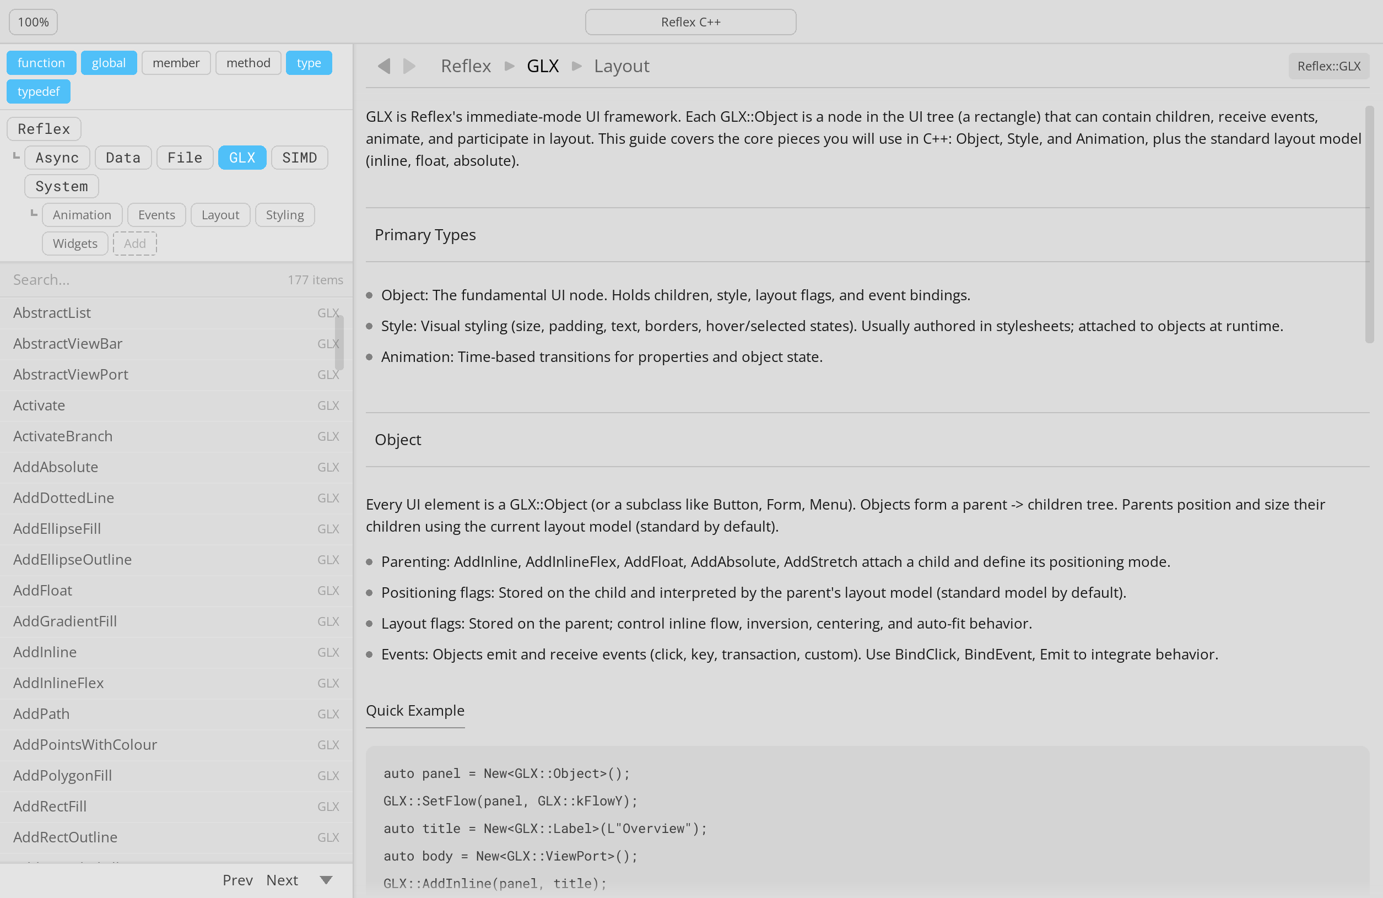Viewport: 1383px width, 898px height.
Task: Toggle the function filter tag
Action: (41, 63)
